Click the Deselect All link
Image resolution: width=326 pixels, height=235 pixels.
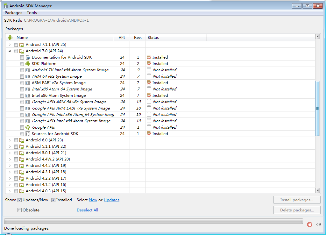click(87, 210)
